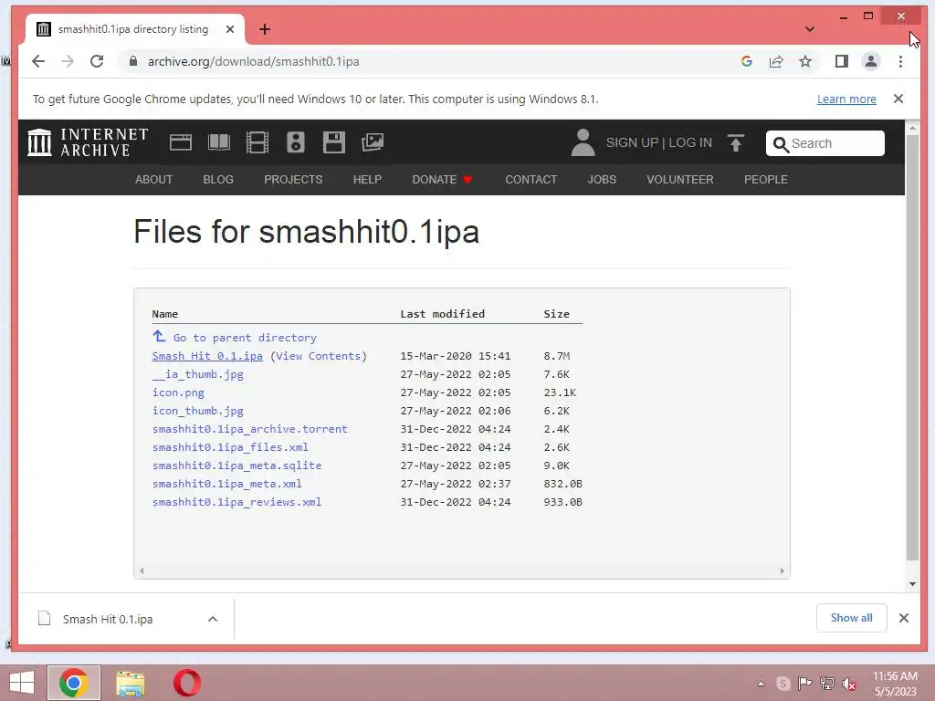Launch Opera from taskbar
The height and width of the screenshot is (701, 935).
(186, 683)
